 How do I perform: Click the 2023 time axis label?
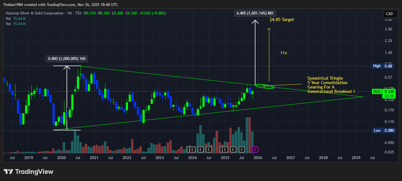tap(159, 158)
